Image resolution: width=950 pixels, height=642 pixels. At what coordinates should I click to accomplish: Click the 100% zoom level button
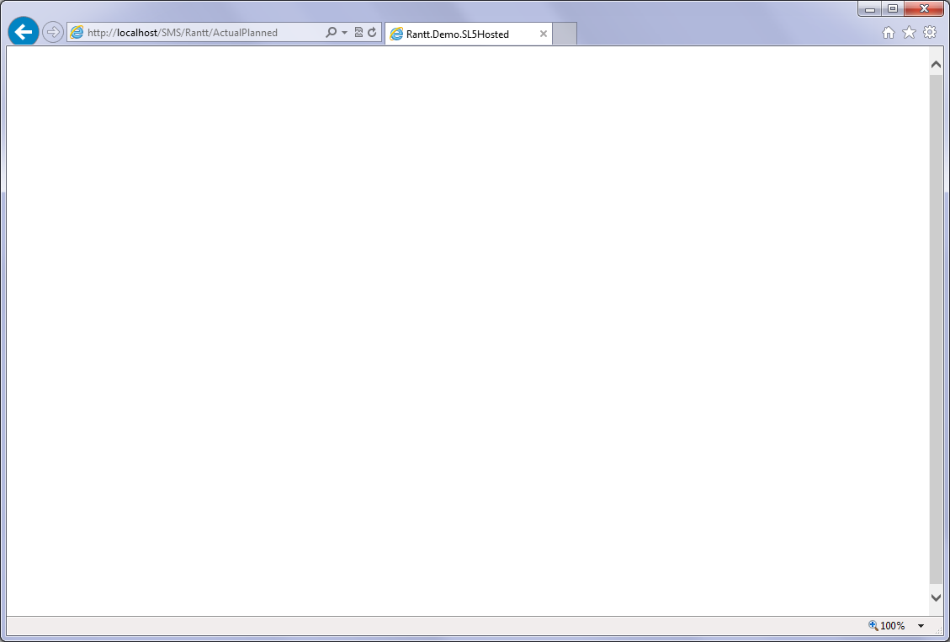(x=887, y=626)
